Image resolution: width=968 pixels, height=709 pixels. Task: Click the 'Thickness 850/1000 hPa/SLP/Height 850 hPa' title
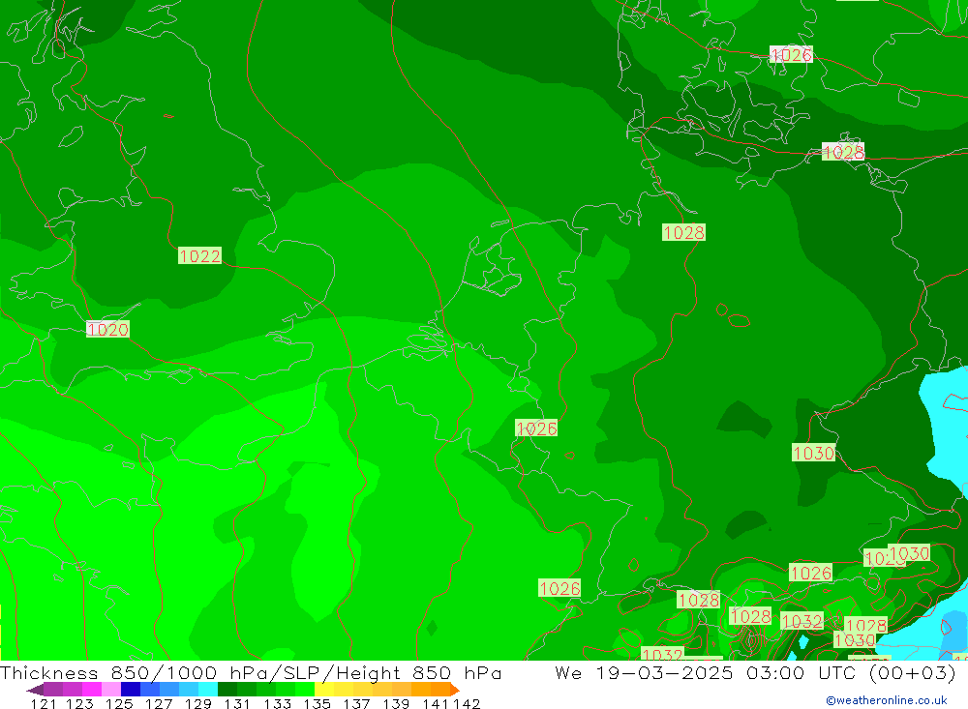251,672
